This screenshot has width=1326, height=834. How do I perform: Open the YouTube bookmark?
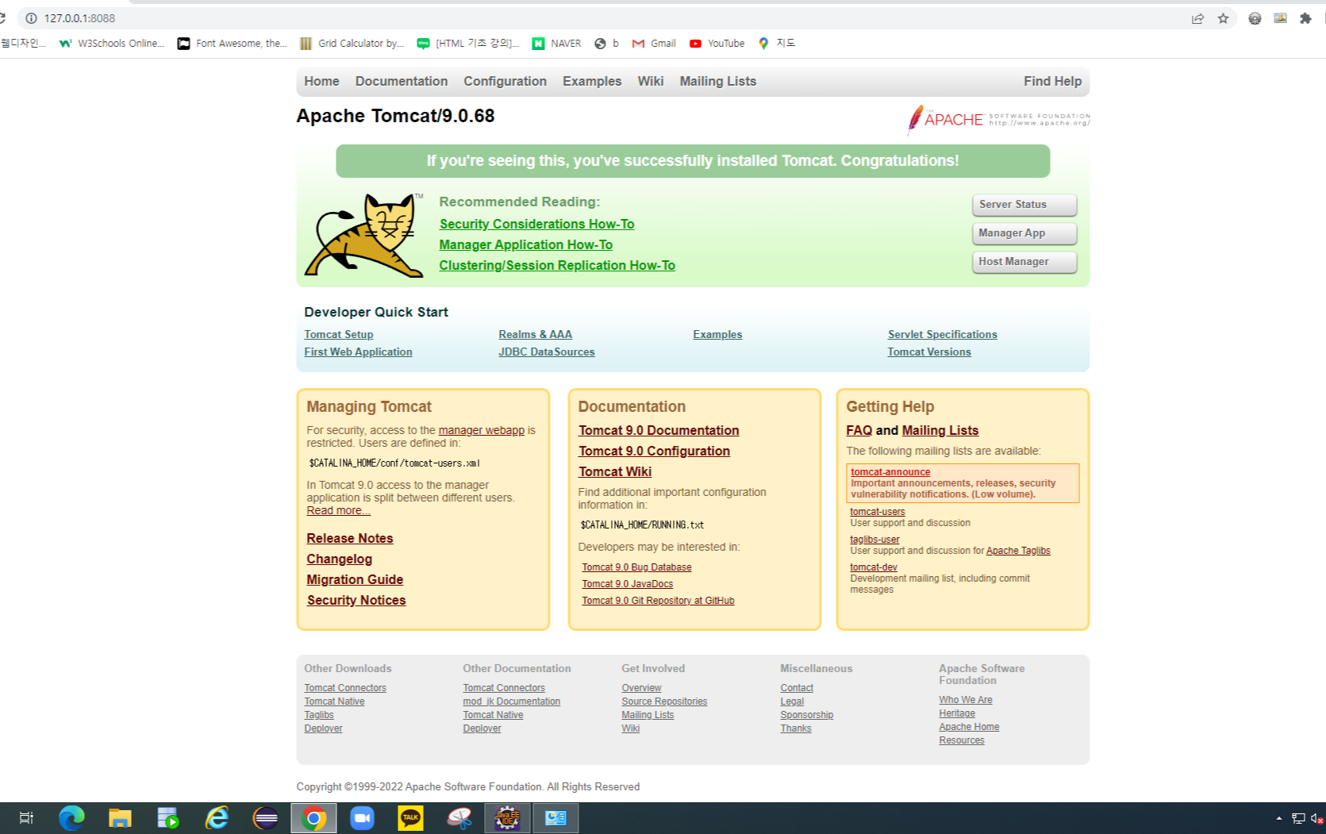(717, 44)
